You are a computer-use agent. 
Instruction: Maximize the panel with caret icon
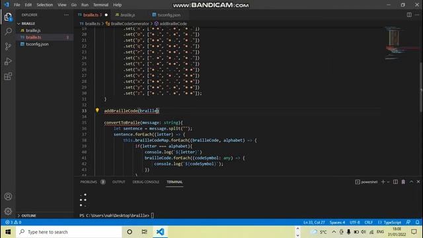pos(411,182)
